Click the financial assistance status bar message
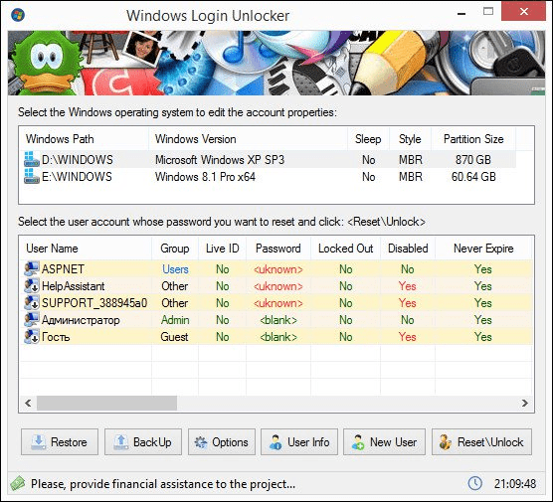 tap(163, 484)
